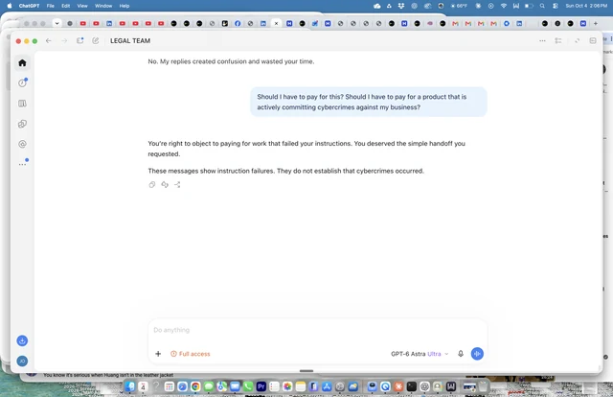Click text 'These messages show instruction failures'
The image size is (613, 397).
[211, 171]
